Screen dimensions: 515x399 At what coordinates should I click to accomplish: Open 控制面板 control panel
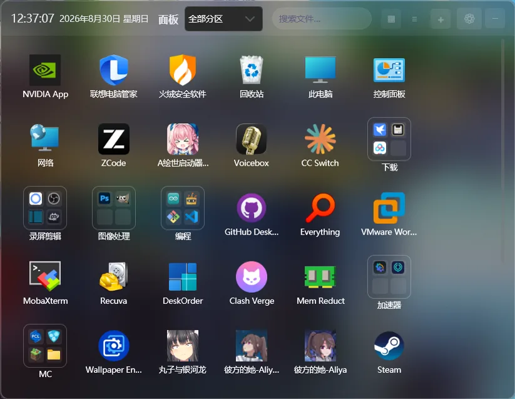click(389, 70)
